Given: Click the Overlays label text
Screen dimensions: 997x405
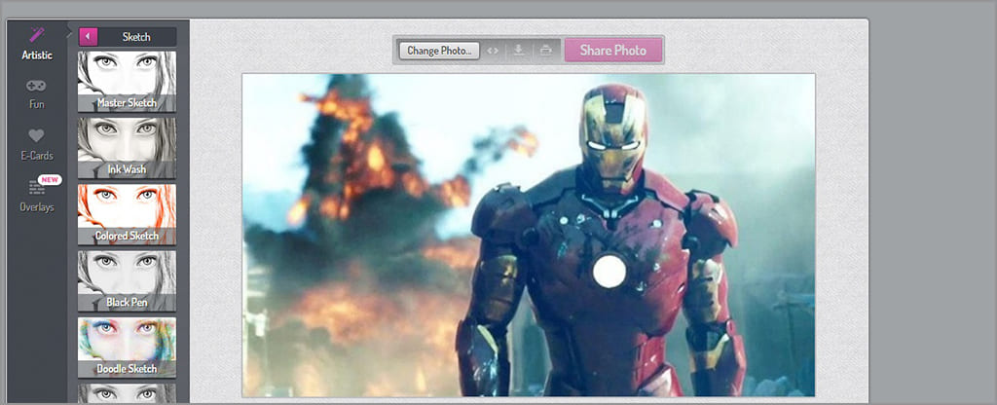Looking at the screenshot, I should [37, 207].
